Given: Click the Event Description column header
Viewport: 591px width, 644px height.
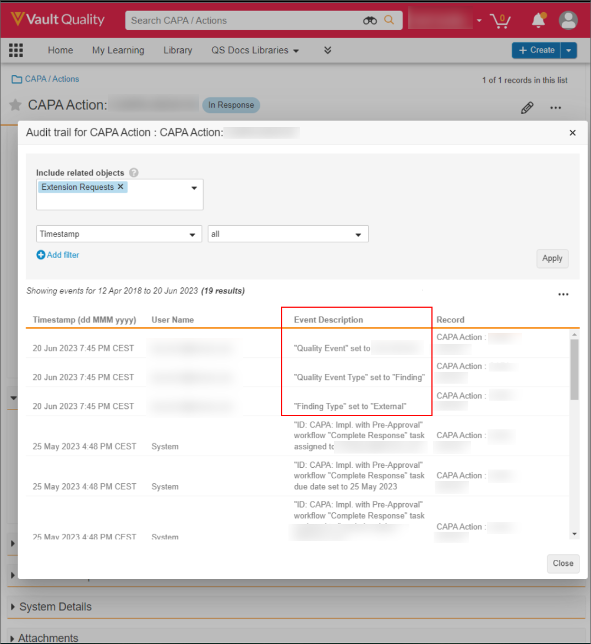Looking at the screenshot, I should point(328,320).
